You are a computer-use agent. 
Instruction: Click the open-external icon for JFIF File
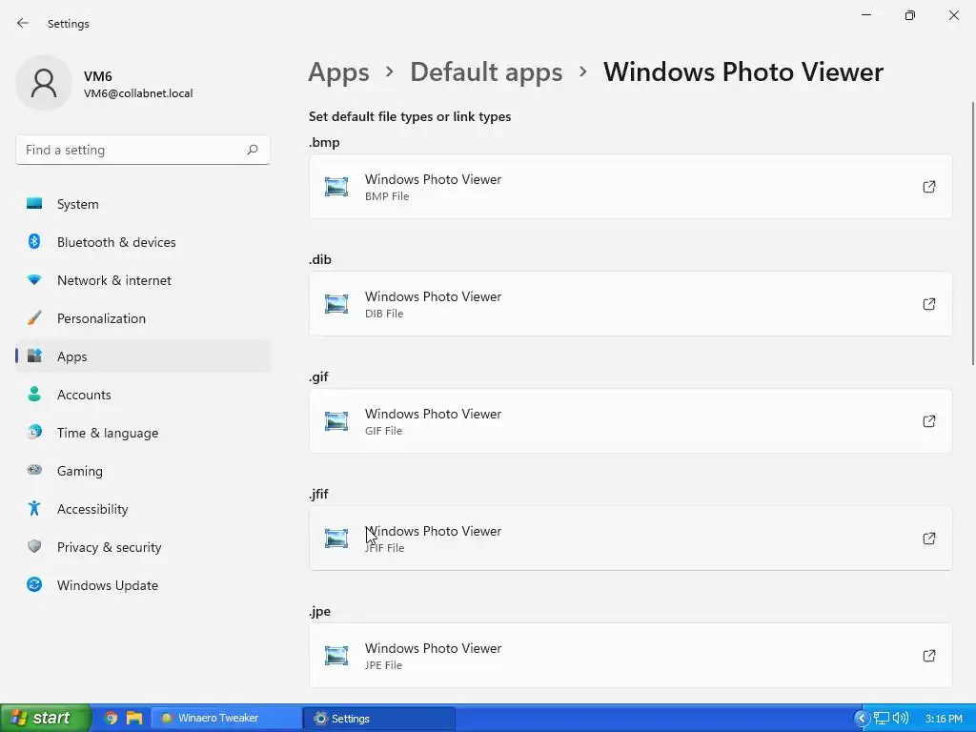point(928,539)
